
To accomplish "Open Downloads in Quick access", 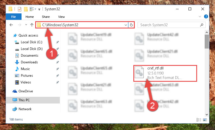I will click(x=29, y=62).
